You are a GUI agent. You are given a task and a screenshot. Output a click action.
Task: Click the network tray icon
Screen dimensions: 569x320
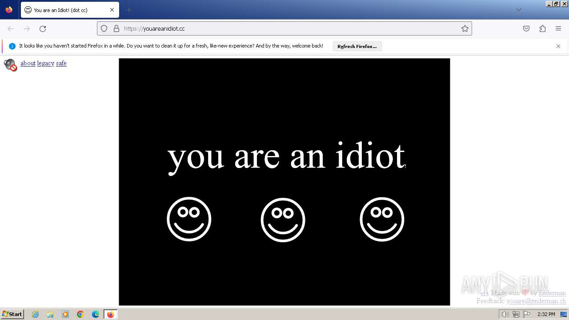click(516, 314)
